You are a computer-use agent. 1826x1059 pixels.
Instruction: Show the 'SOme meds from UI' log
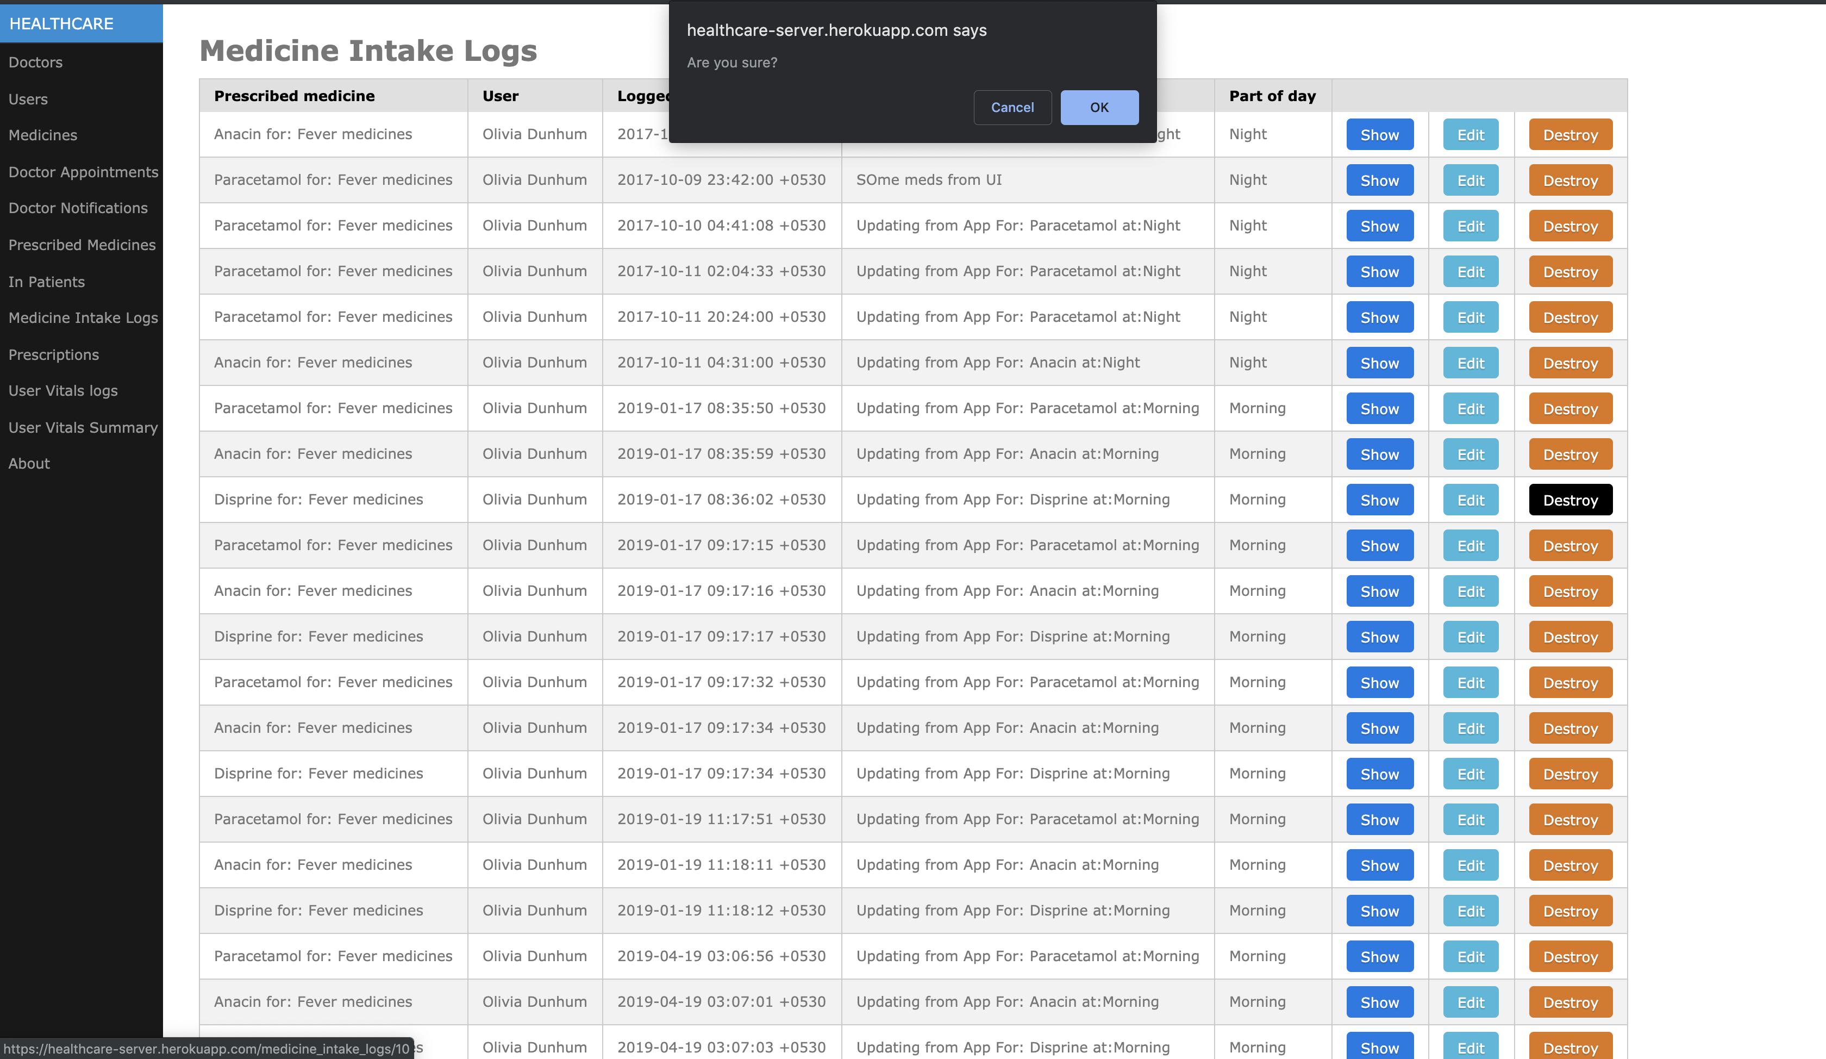click(1379, 180)
